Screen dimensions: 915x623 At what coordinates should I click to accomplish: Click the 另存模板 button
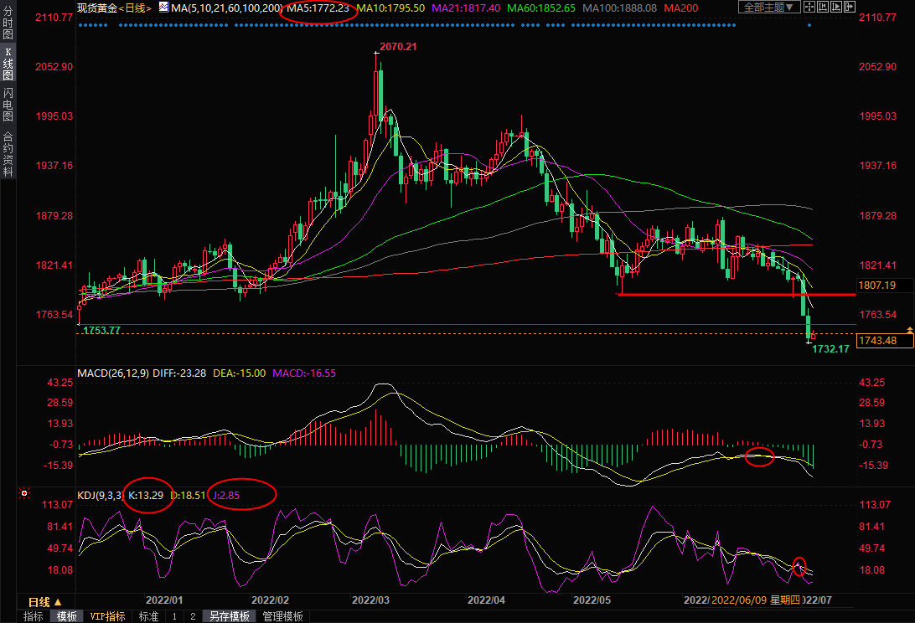point(229,616)
